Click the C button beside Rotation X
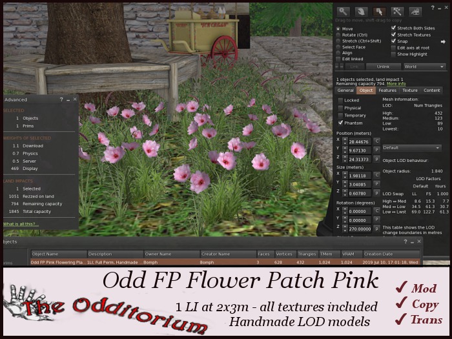The width and height of the screenshot is (452, 339). (376, 211)
